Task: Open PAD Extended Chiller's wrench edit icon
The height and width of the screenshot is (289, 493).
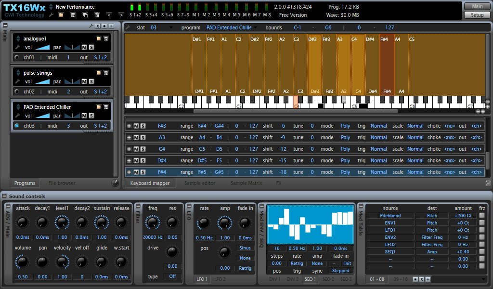Action: (x=18, y=116)
